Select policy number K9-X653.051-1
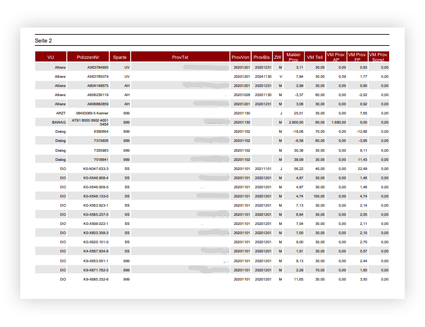Viewport: 425px width, 327px height. [95, 261]
